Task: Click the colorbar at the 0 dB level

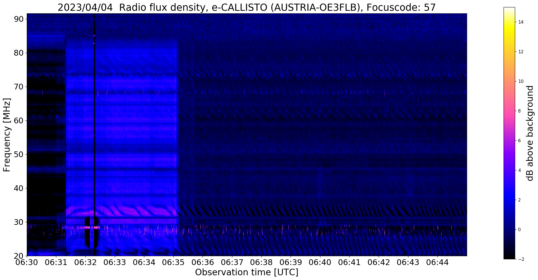Action: (509, 230)
